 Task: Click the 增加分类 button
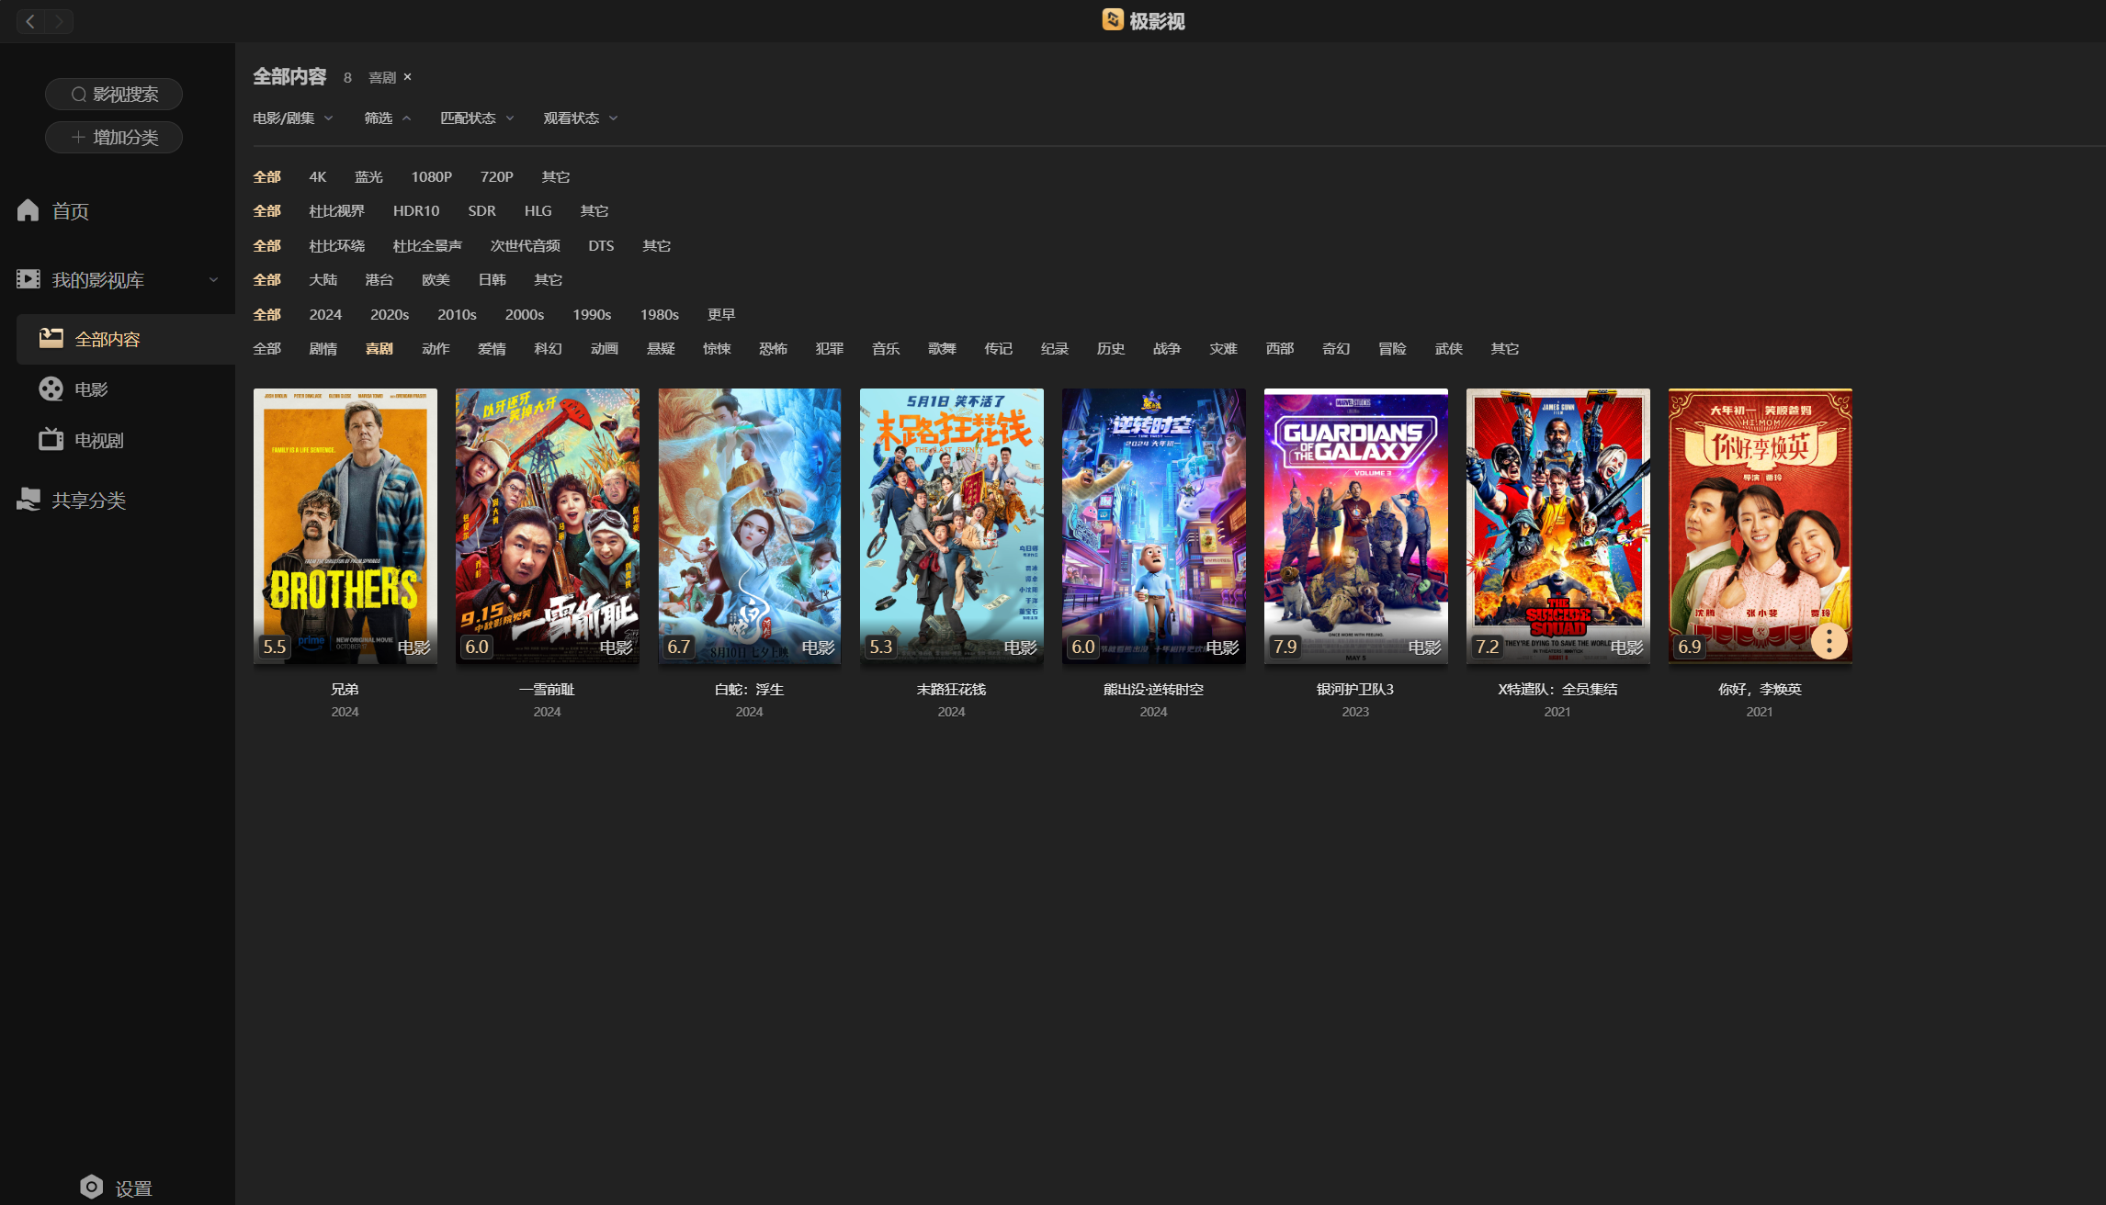pyautogui.click(x=114, y=137)
